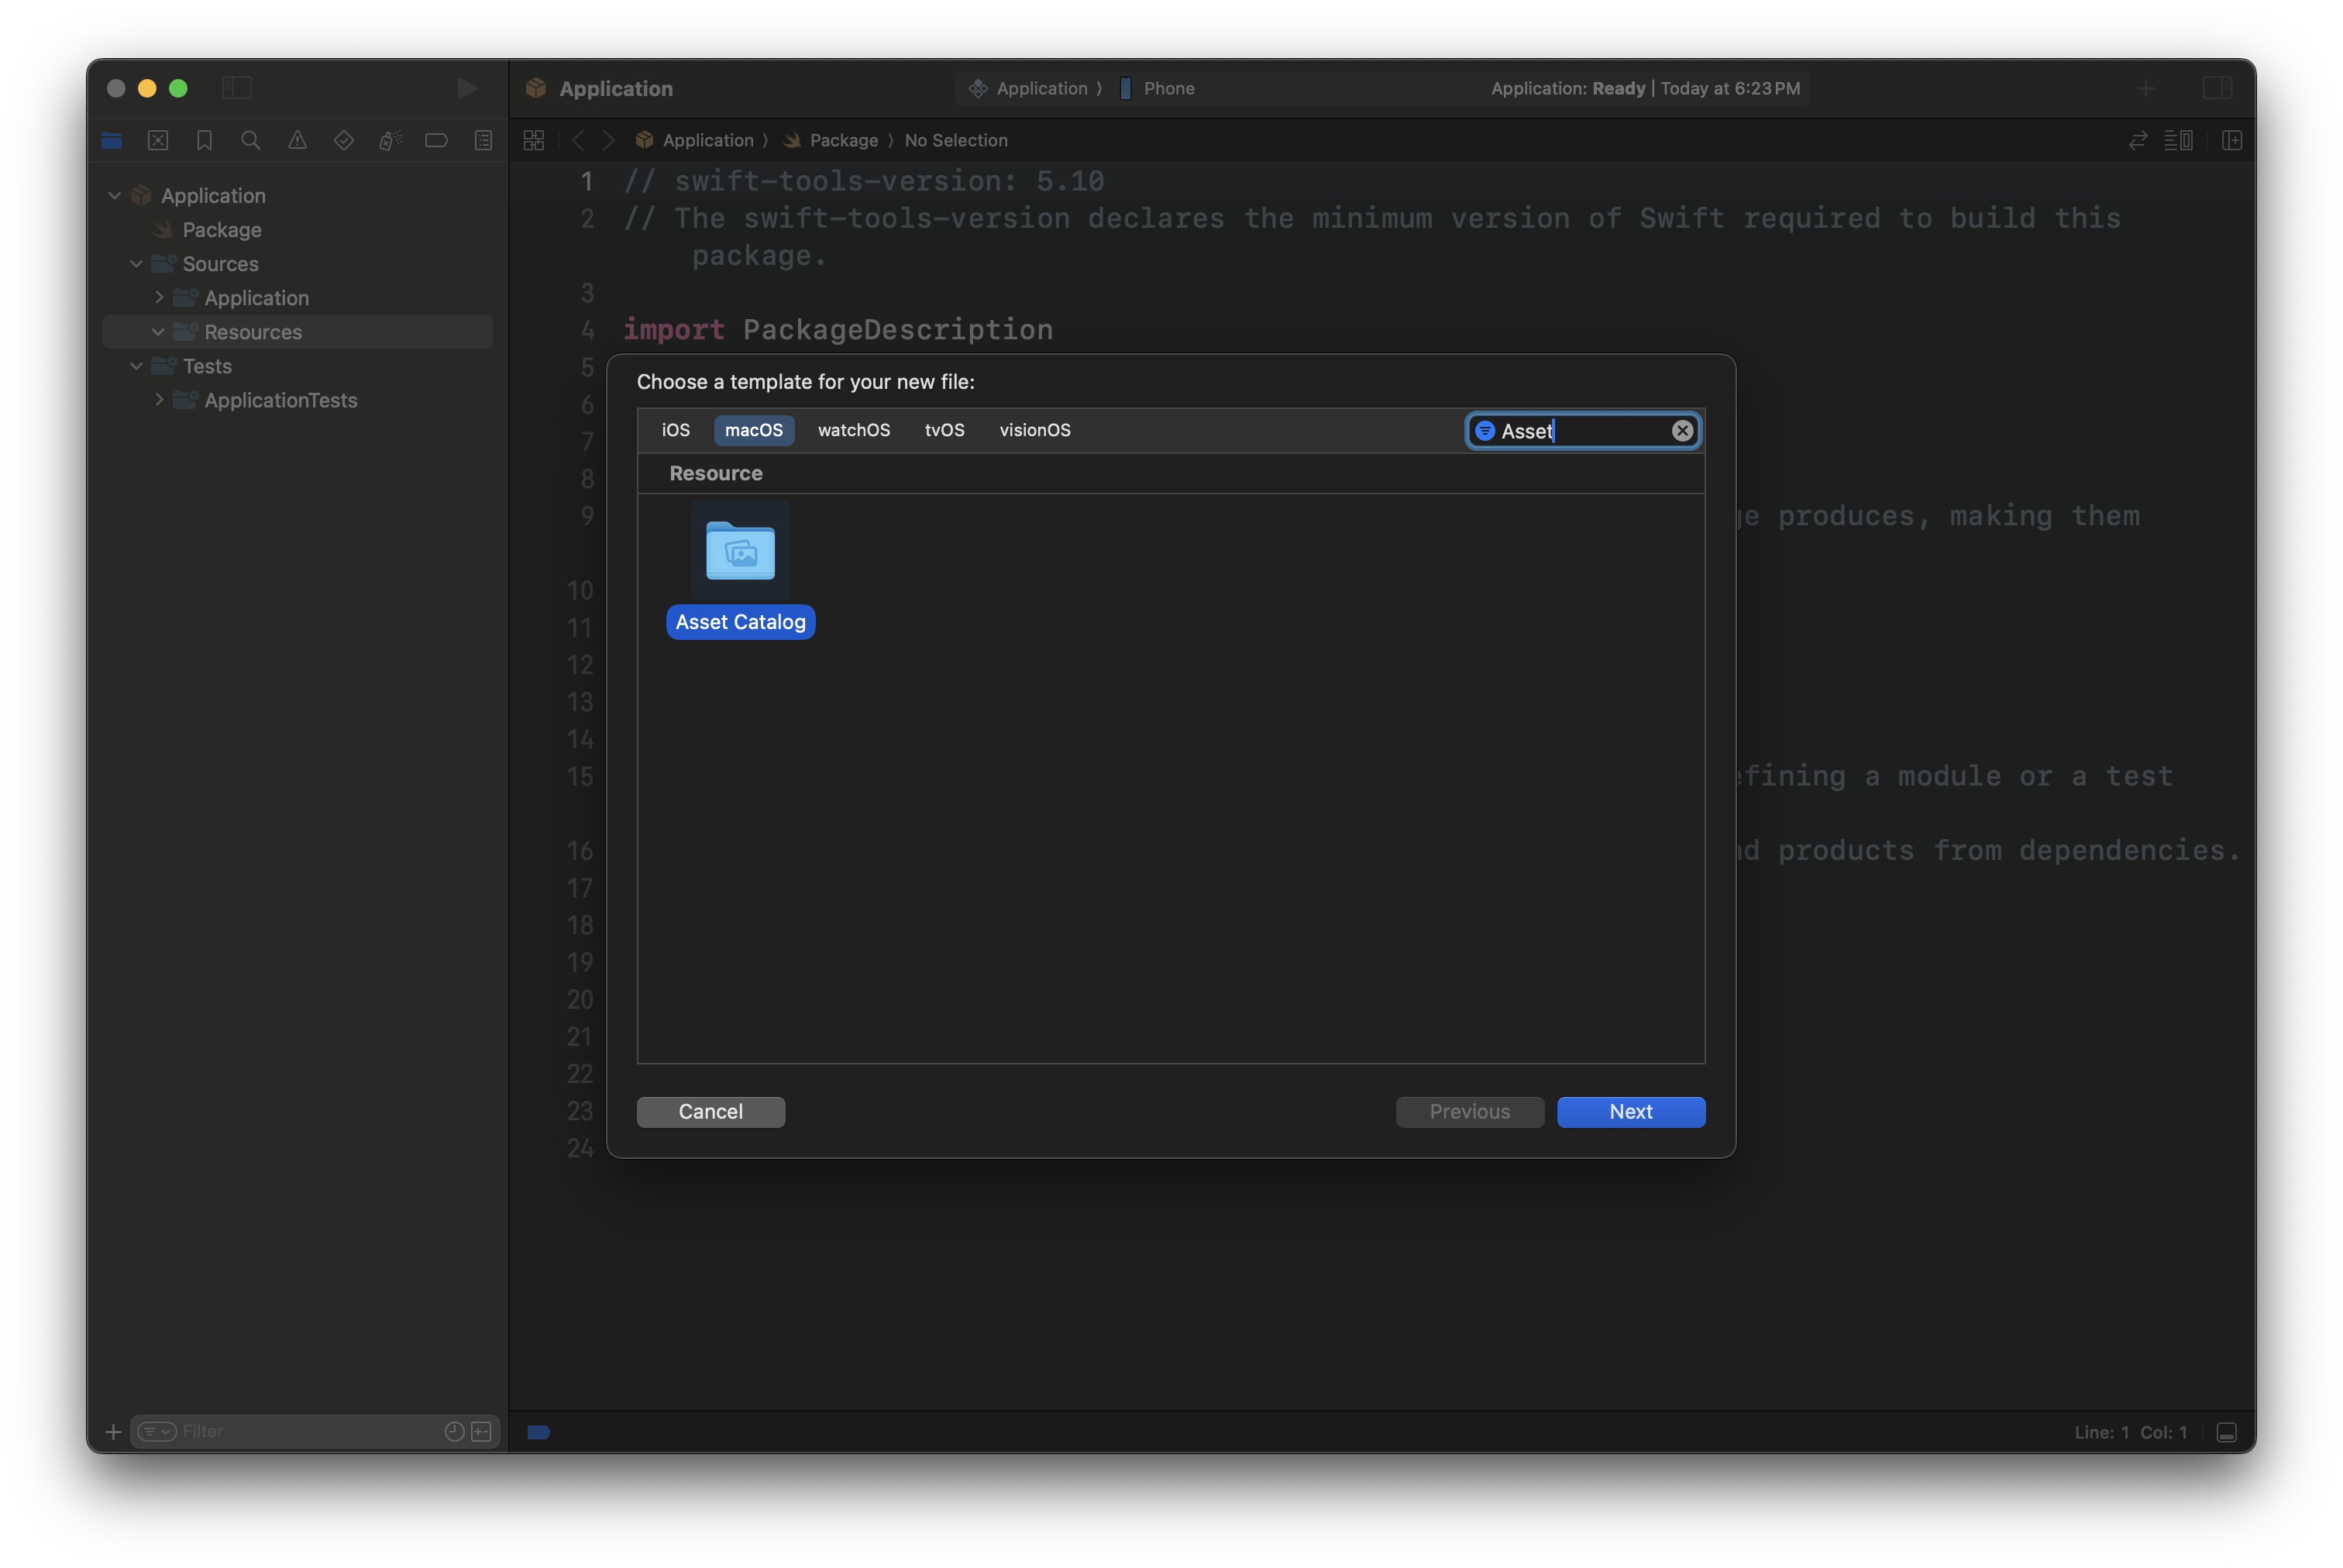Collapse the Resources folder
2343x1568 pixels.
159,332
